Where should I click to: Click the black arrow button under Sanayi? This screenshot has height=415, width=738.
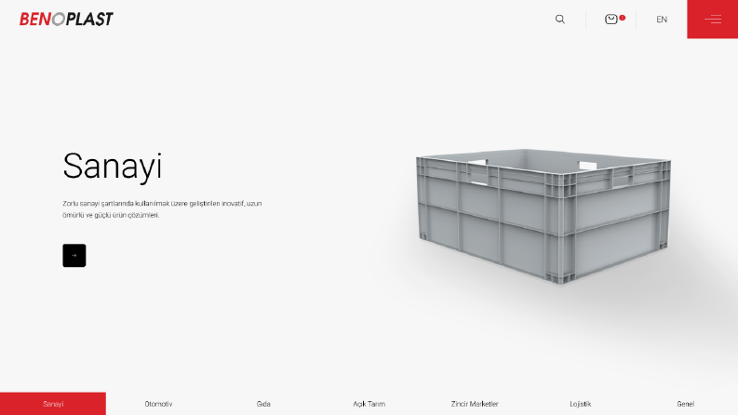[x=74, y=256]
